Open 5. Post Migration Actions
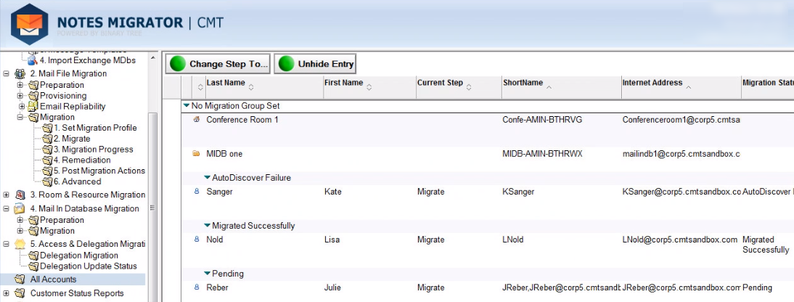Screen dimensions: 794x302 [x=99, y=171]
